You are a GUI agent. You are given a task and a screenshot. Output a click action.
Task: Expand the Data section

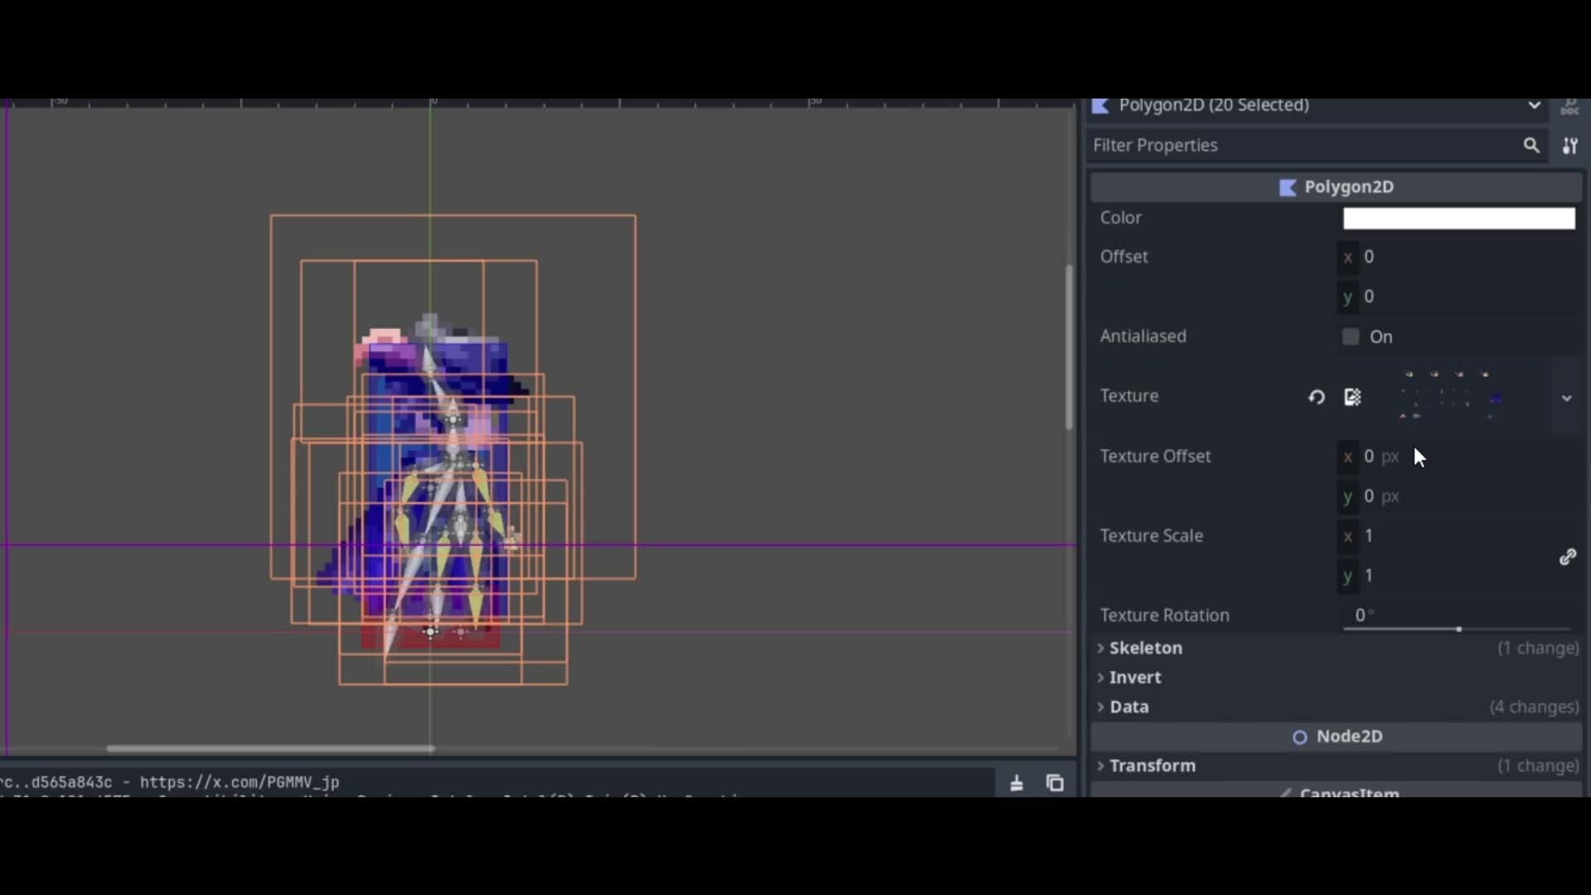[x=1129, y=707]
